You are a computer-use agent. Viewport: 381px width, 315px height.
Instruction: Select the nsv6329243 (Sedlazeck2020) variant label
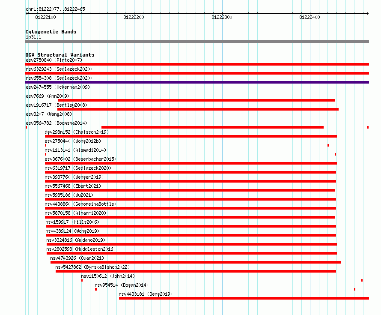click(59, 69)
